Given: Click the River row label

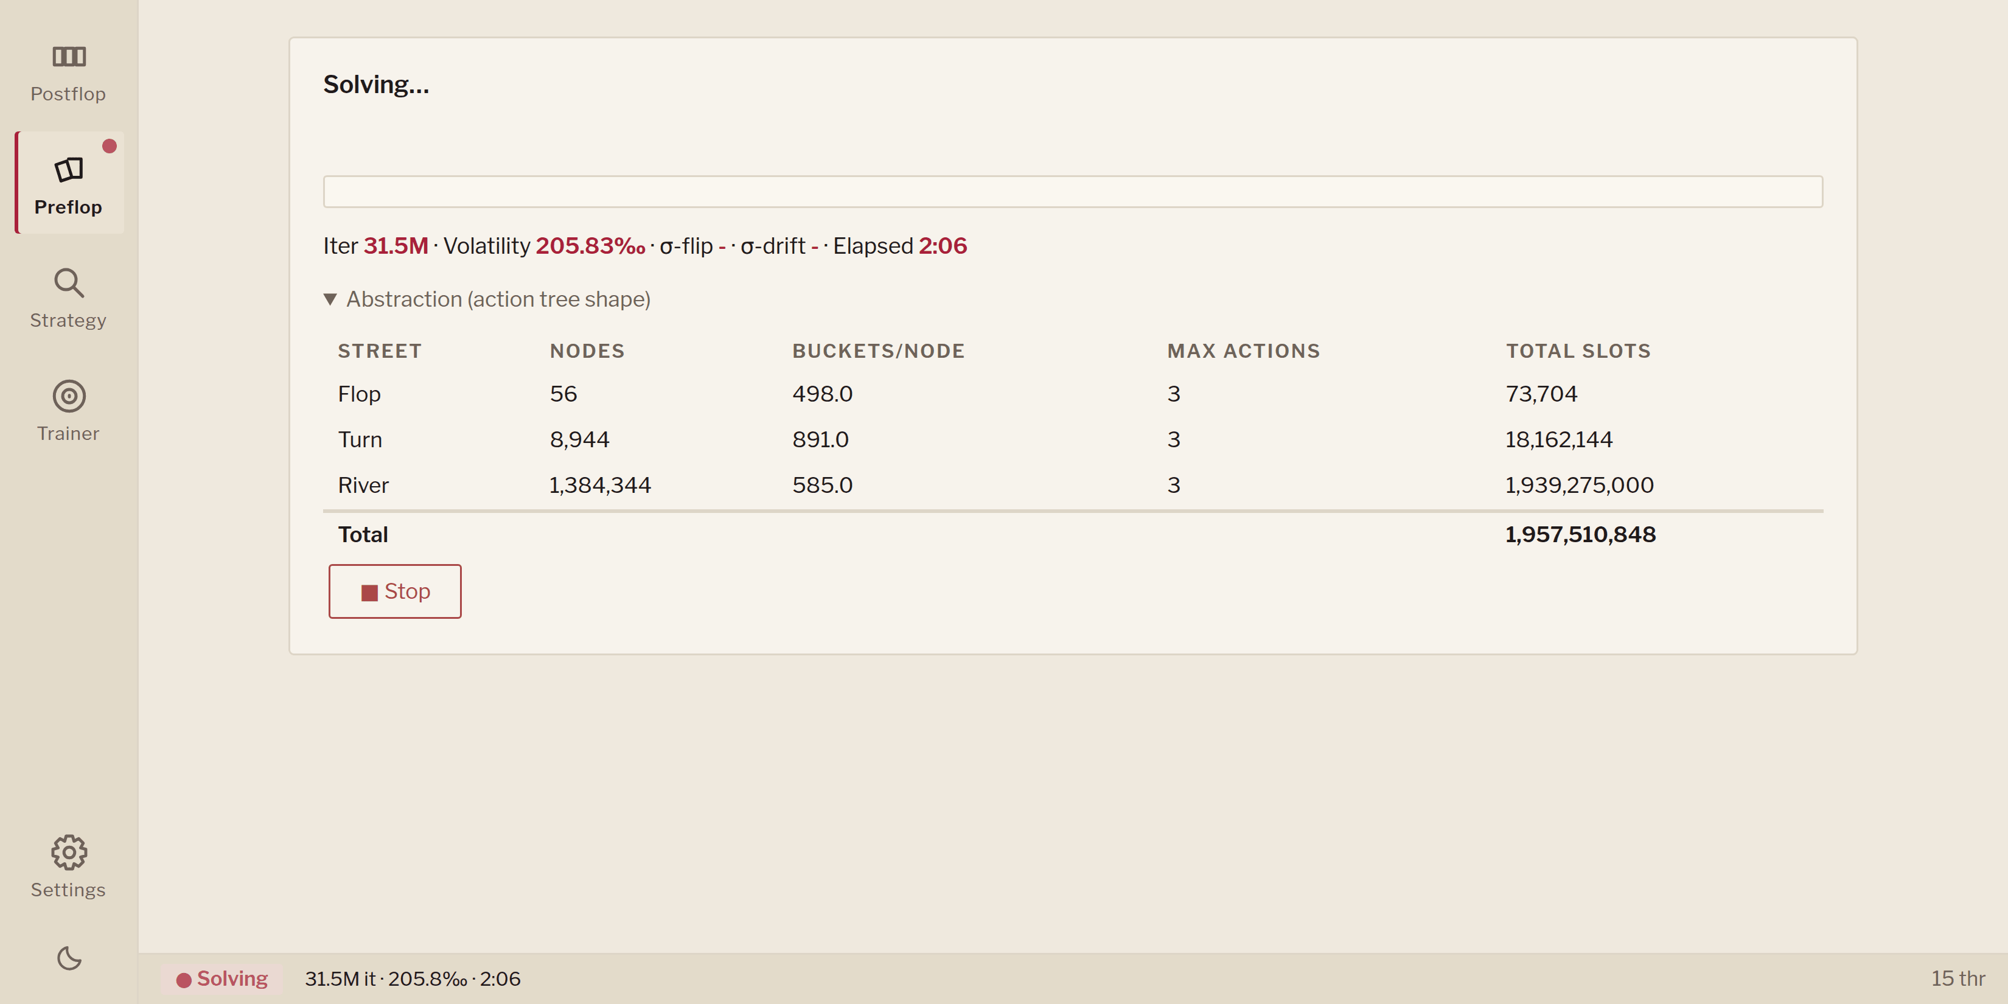Looking at the screenshot, I should tap(363, 486).
